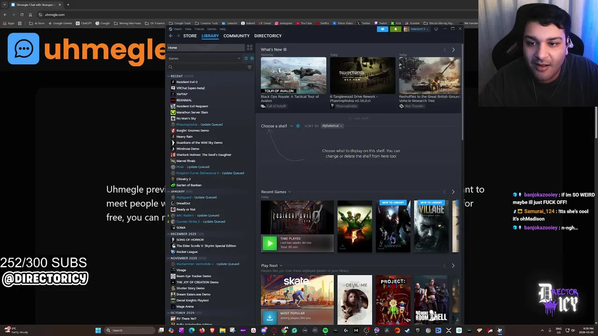
Task: Open the Twitch bookmark
Action: (x=381, y=23)
